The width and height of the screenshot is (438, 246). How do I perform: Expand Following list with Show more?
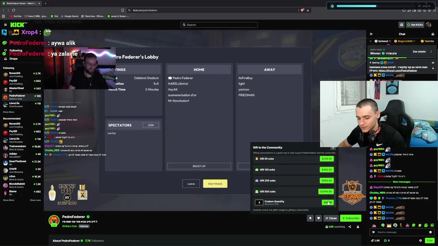tap(9, 112)
